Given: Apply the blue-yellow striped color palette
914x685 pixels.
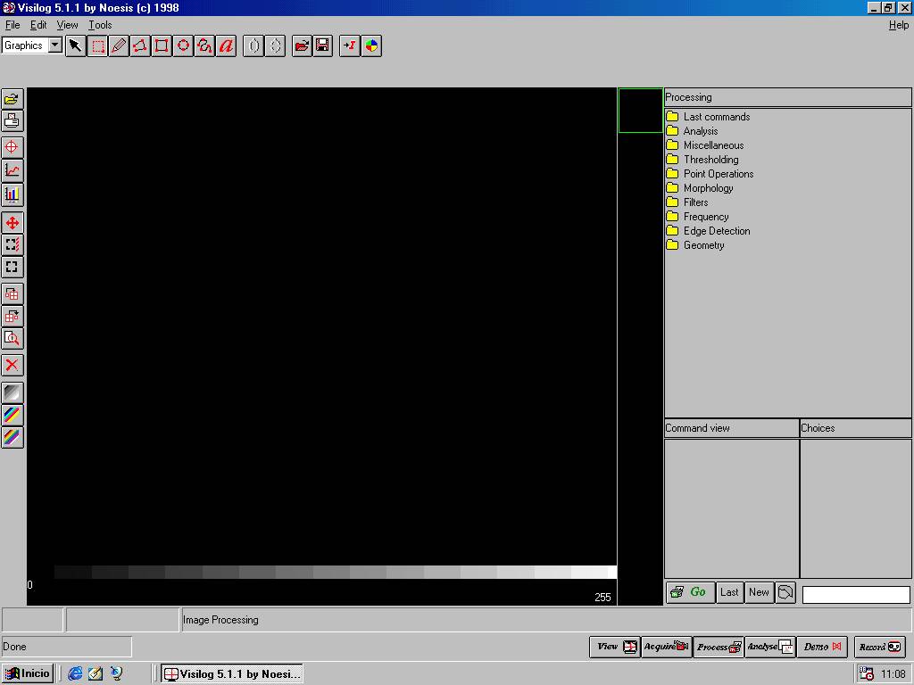Looking at the screenshot, I should (x=12, y=415).
